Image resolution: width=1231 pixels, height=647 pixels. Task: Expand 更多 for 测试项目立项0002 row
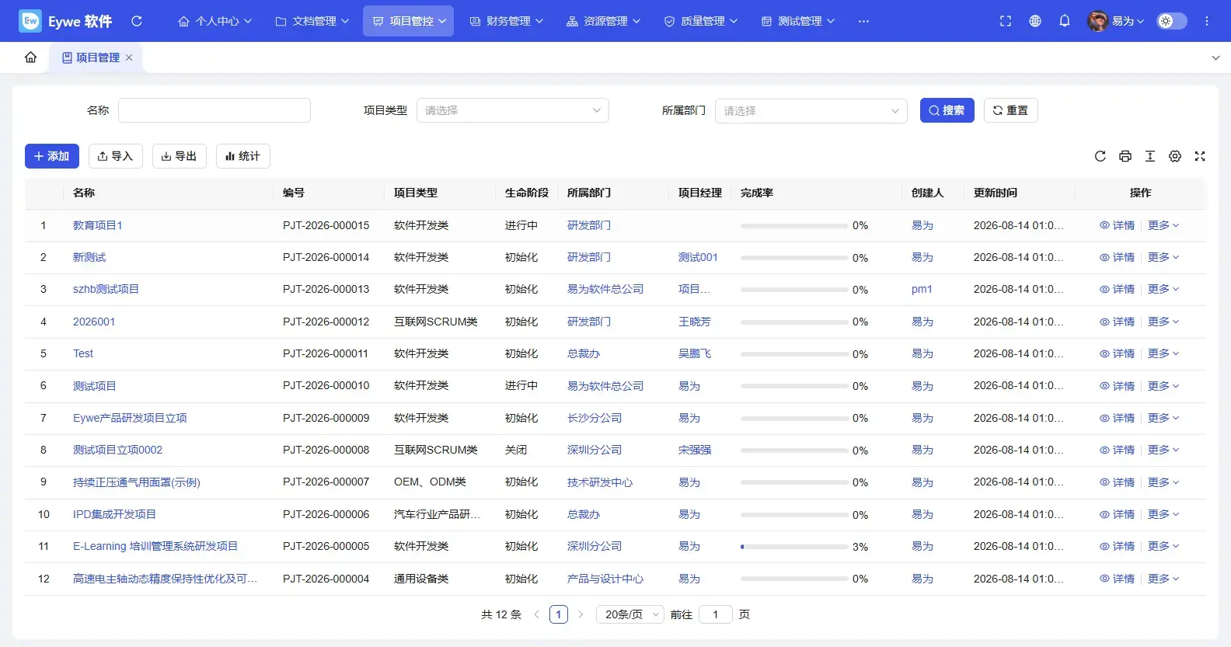point(1163,450)
